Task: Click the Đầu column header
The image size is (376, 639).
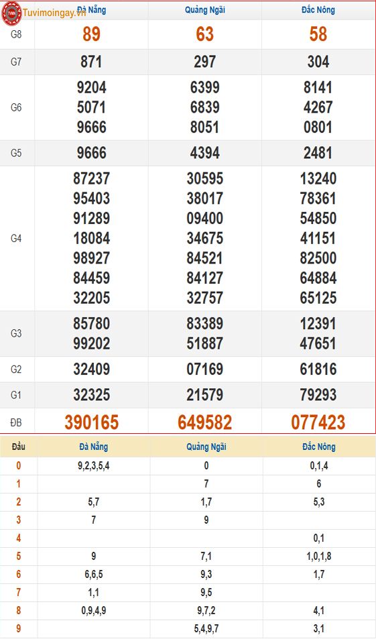Action: tap(18, 447)
